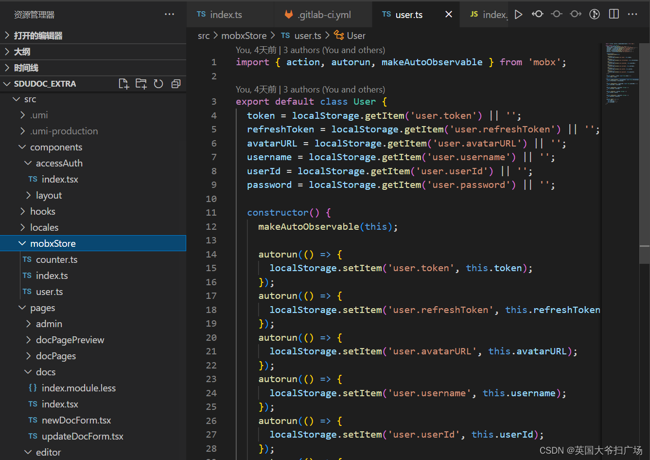Open index.tsx under accessAuth
The height and width of the screenshot is (460, 650).
[x=93, y=179]
